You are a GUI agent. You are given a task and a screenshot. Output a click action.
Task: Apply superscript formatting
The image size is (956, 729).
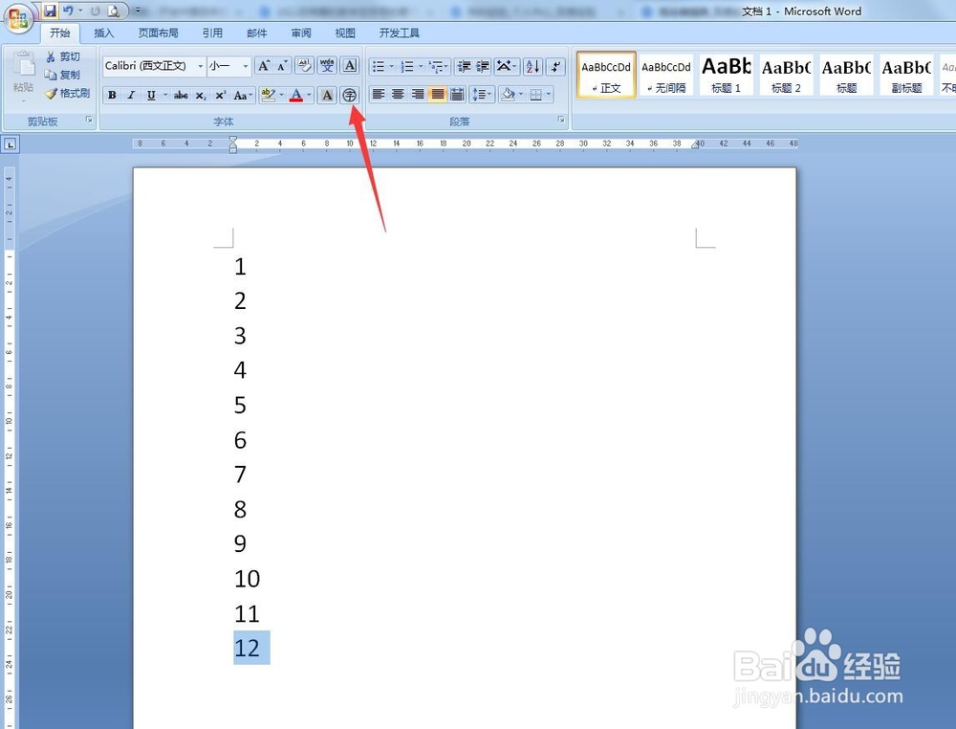[219, 94]
